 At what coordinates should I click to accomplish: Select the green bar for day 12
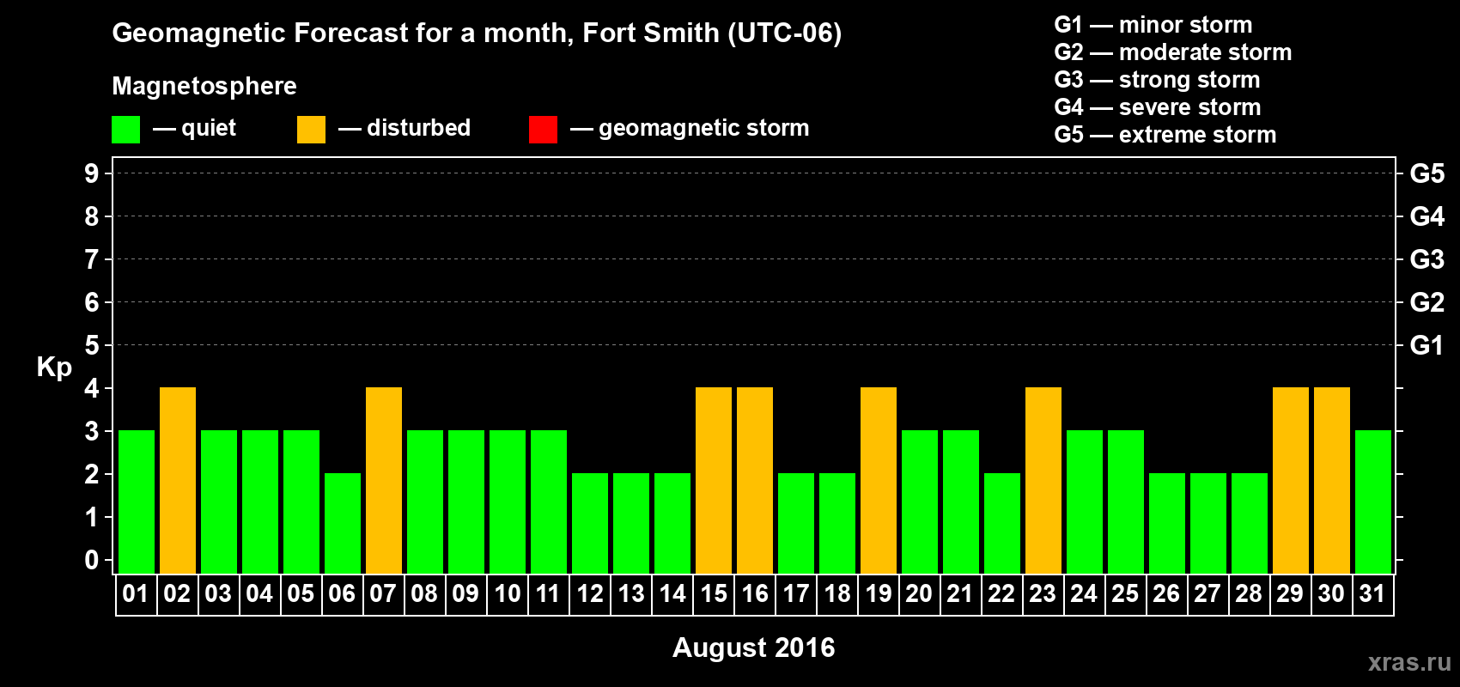590,524
